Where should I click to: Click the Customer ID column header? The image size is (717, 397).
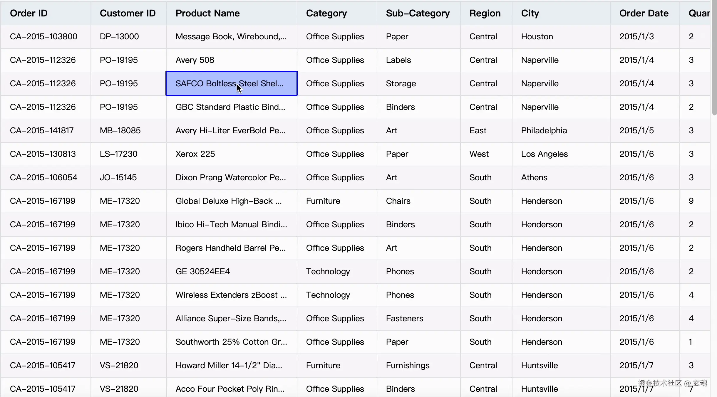[x=128, y=13]
